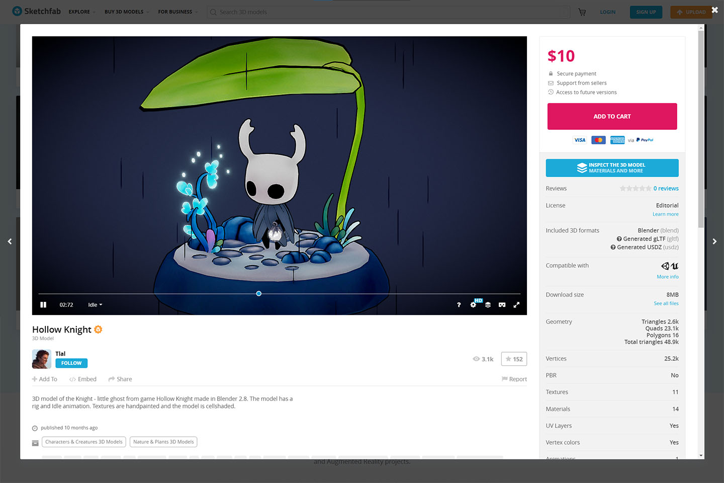
Task: Enter VR mode with the headset icon
Action: (x=502, y=305)
